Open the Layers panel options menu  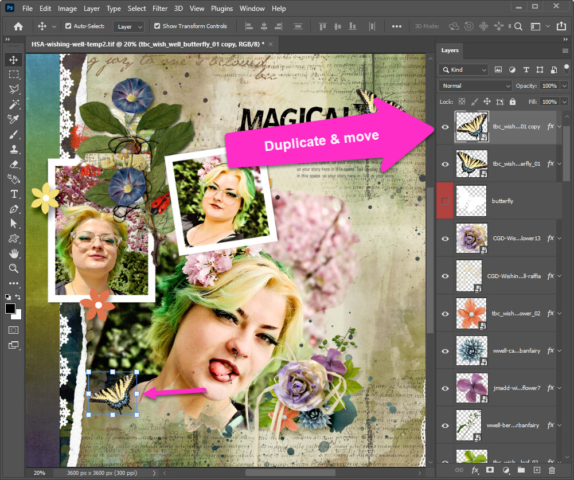click(x=565, y=50)
